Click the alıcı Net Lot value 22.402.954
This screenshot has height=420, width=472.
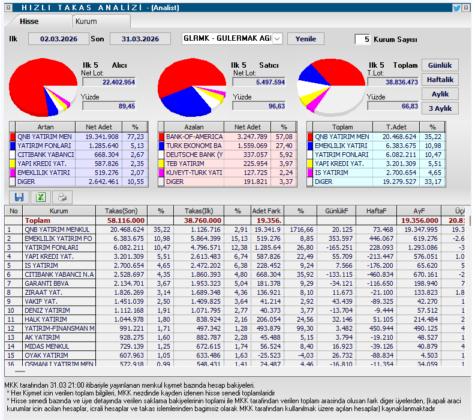(109, 82)
